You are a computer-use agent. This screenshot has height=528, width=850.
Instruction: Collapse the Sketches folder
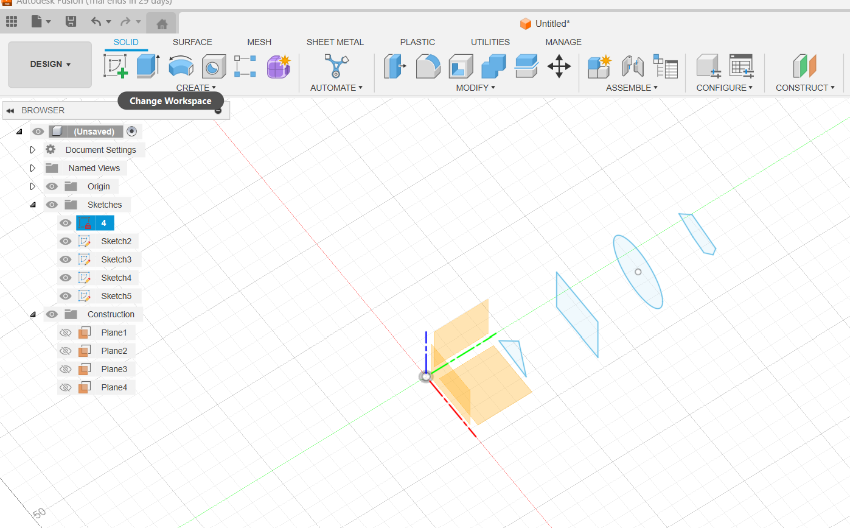[x=33, y=205]
